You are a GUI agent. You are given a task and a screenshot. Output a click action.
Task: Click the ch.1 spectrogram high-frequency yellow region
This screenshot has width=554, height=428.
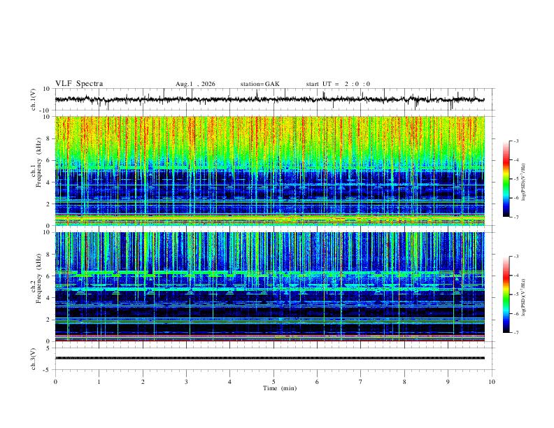[x=269, y=138]
